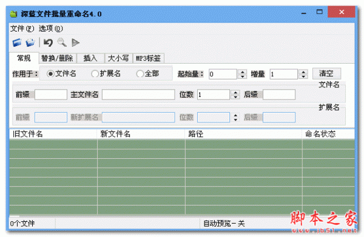Increase 增量 with up arrow
This screenshot has height=237, width=364.
point(303,72)
